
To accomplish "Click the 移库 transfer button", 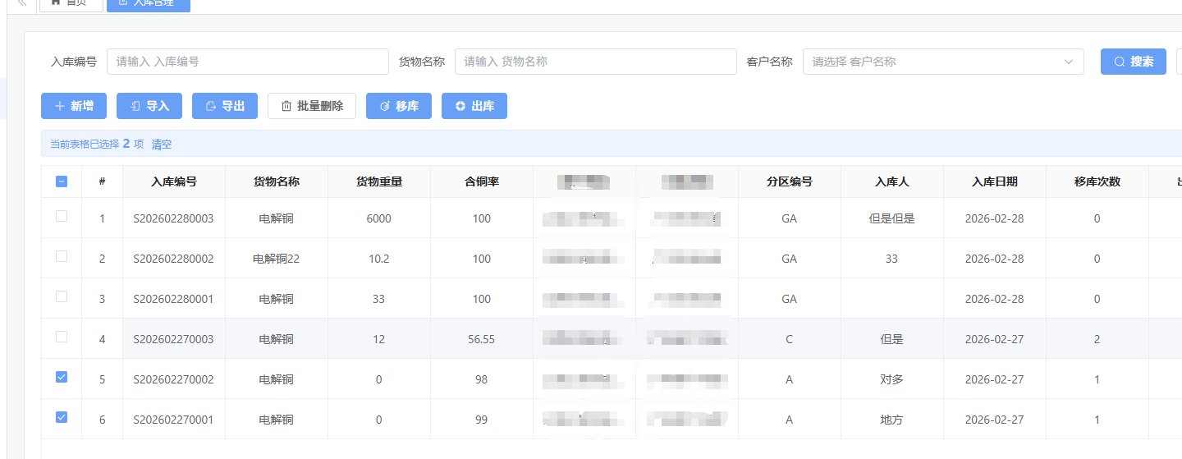I will click(399, 106).
